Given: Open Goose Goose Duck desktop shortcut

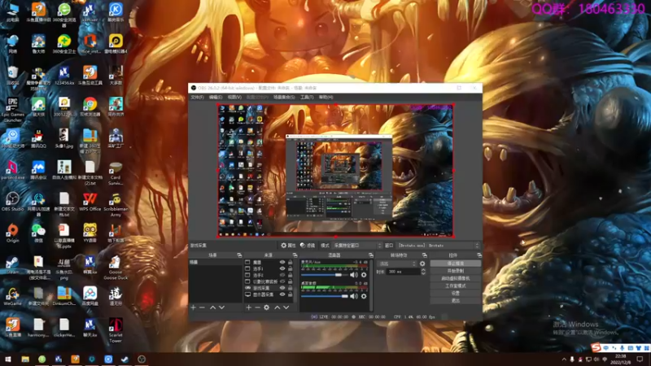Looking at the screenshot, I should (x=116, y=268).
